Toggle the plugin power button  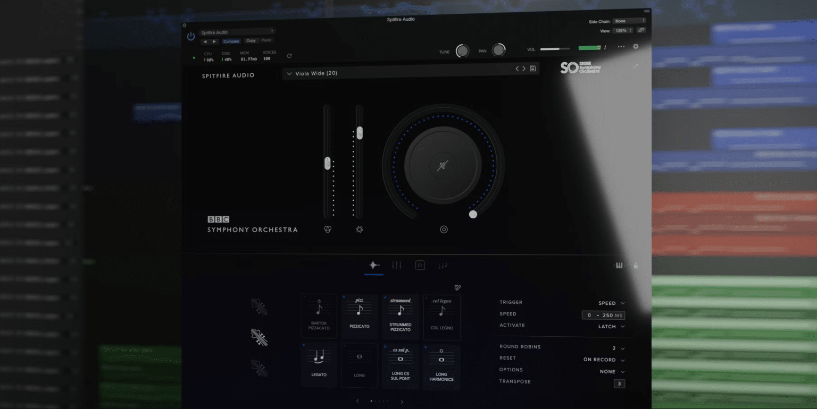tap(190, 37)
